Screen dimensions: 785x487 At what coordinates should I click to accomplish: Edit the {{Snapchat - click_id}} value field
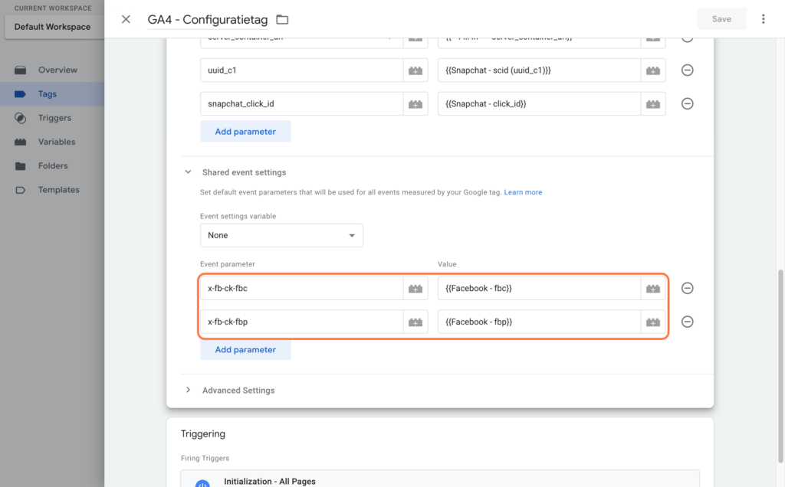(539, 104)
